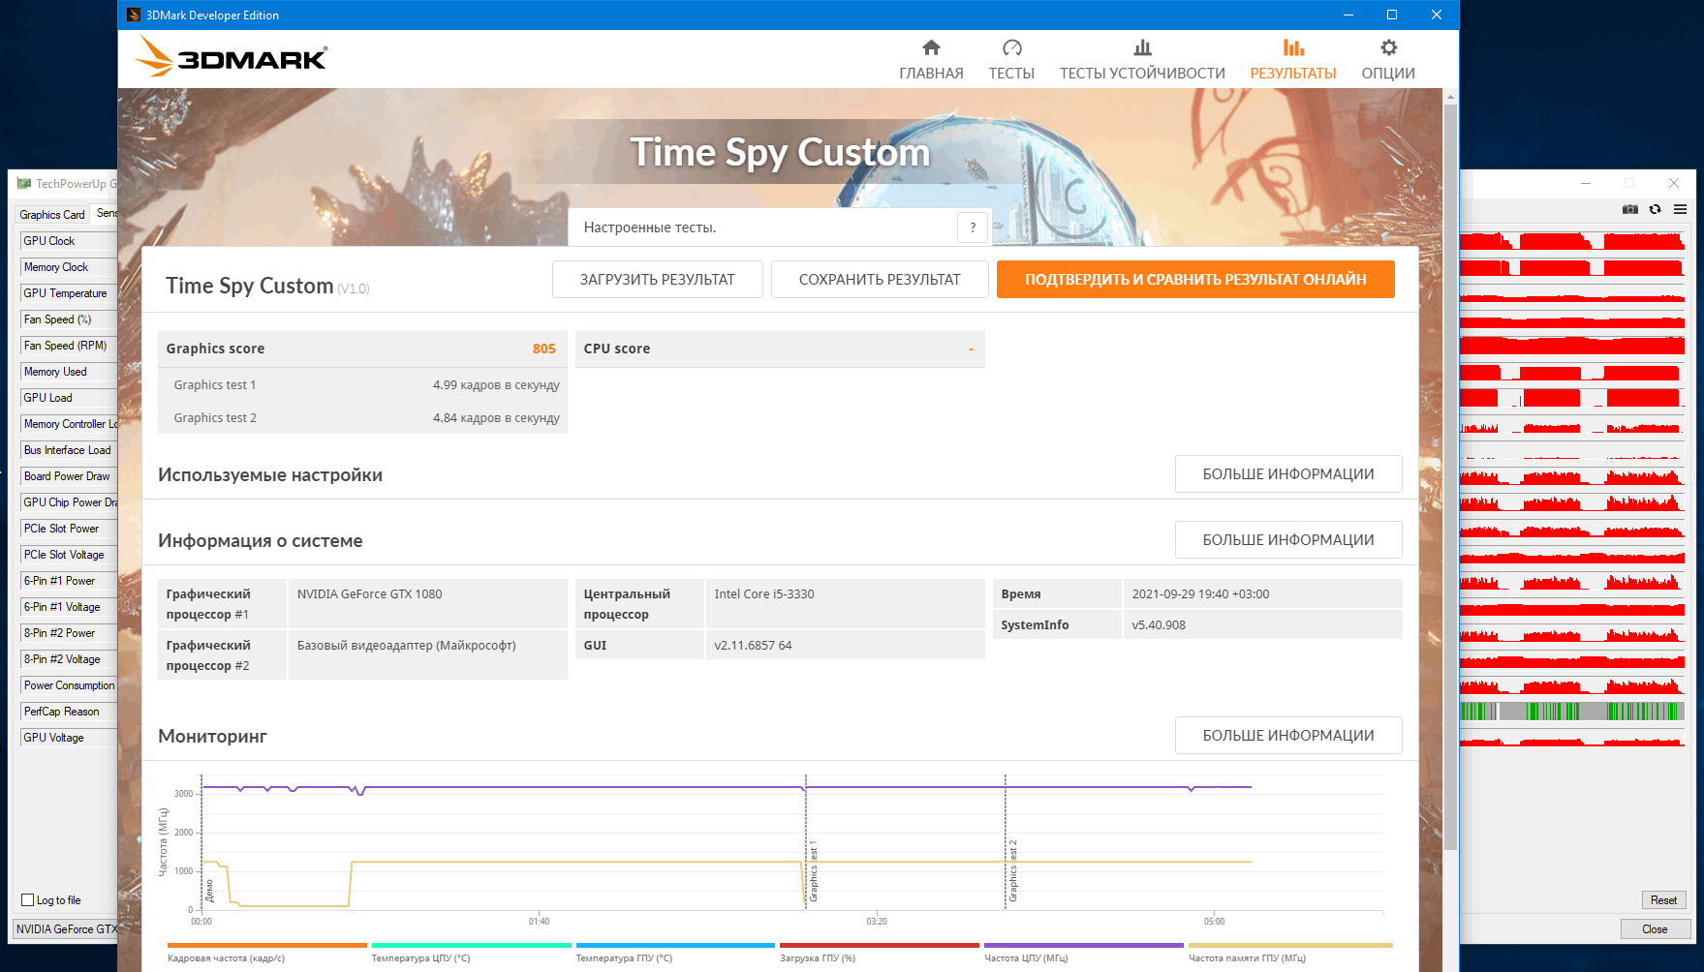Image resolution: width=1704 pixels, height=972 pixels.
Task: Click the 3DMark vertical scrollbar thumb
Action: [x=1450, y=476]
